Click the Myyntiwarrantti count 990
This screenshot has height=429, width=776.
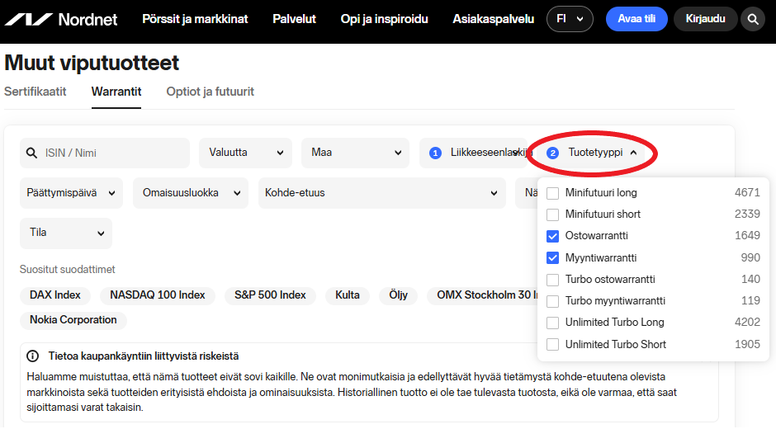(750, 257)
